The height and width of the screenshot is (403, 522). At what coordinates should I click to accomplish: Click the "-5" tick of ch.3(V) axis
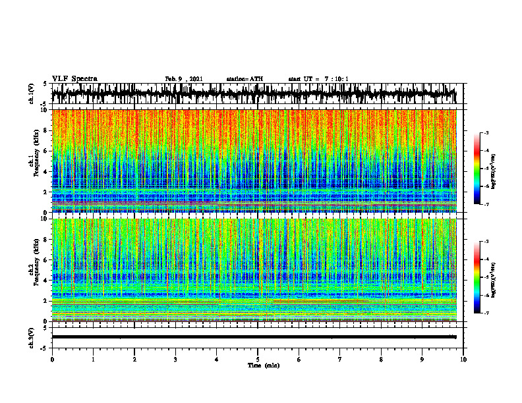point(44,348)
